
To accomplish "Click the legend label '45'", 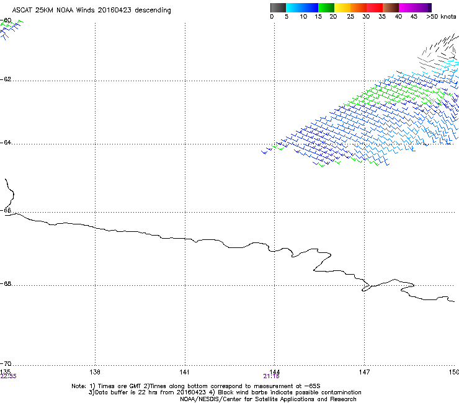I will click(414, 17).
